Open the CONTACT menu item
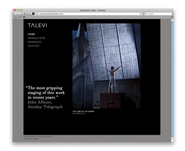The width and height of the screenshot is (185, 151). pos(33,46)
